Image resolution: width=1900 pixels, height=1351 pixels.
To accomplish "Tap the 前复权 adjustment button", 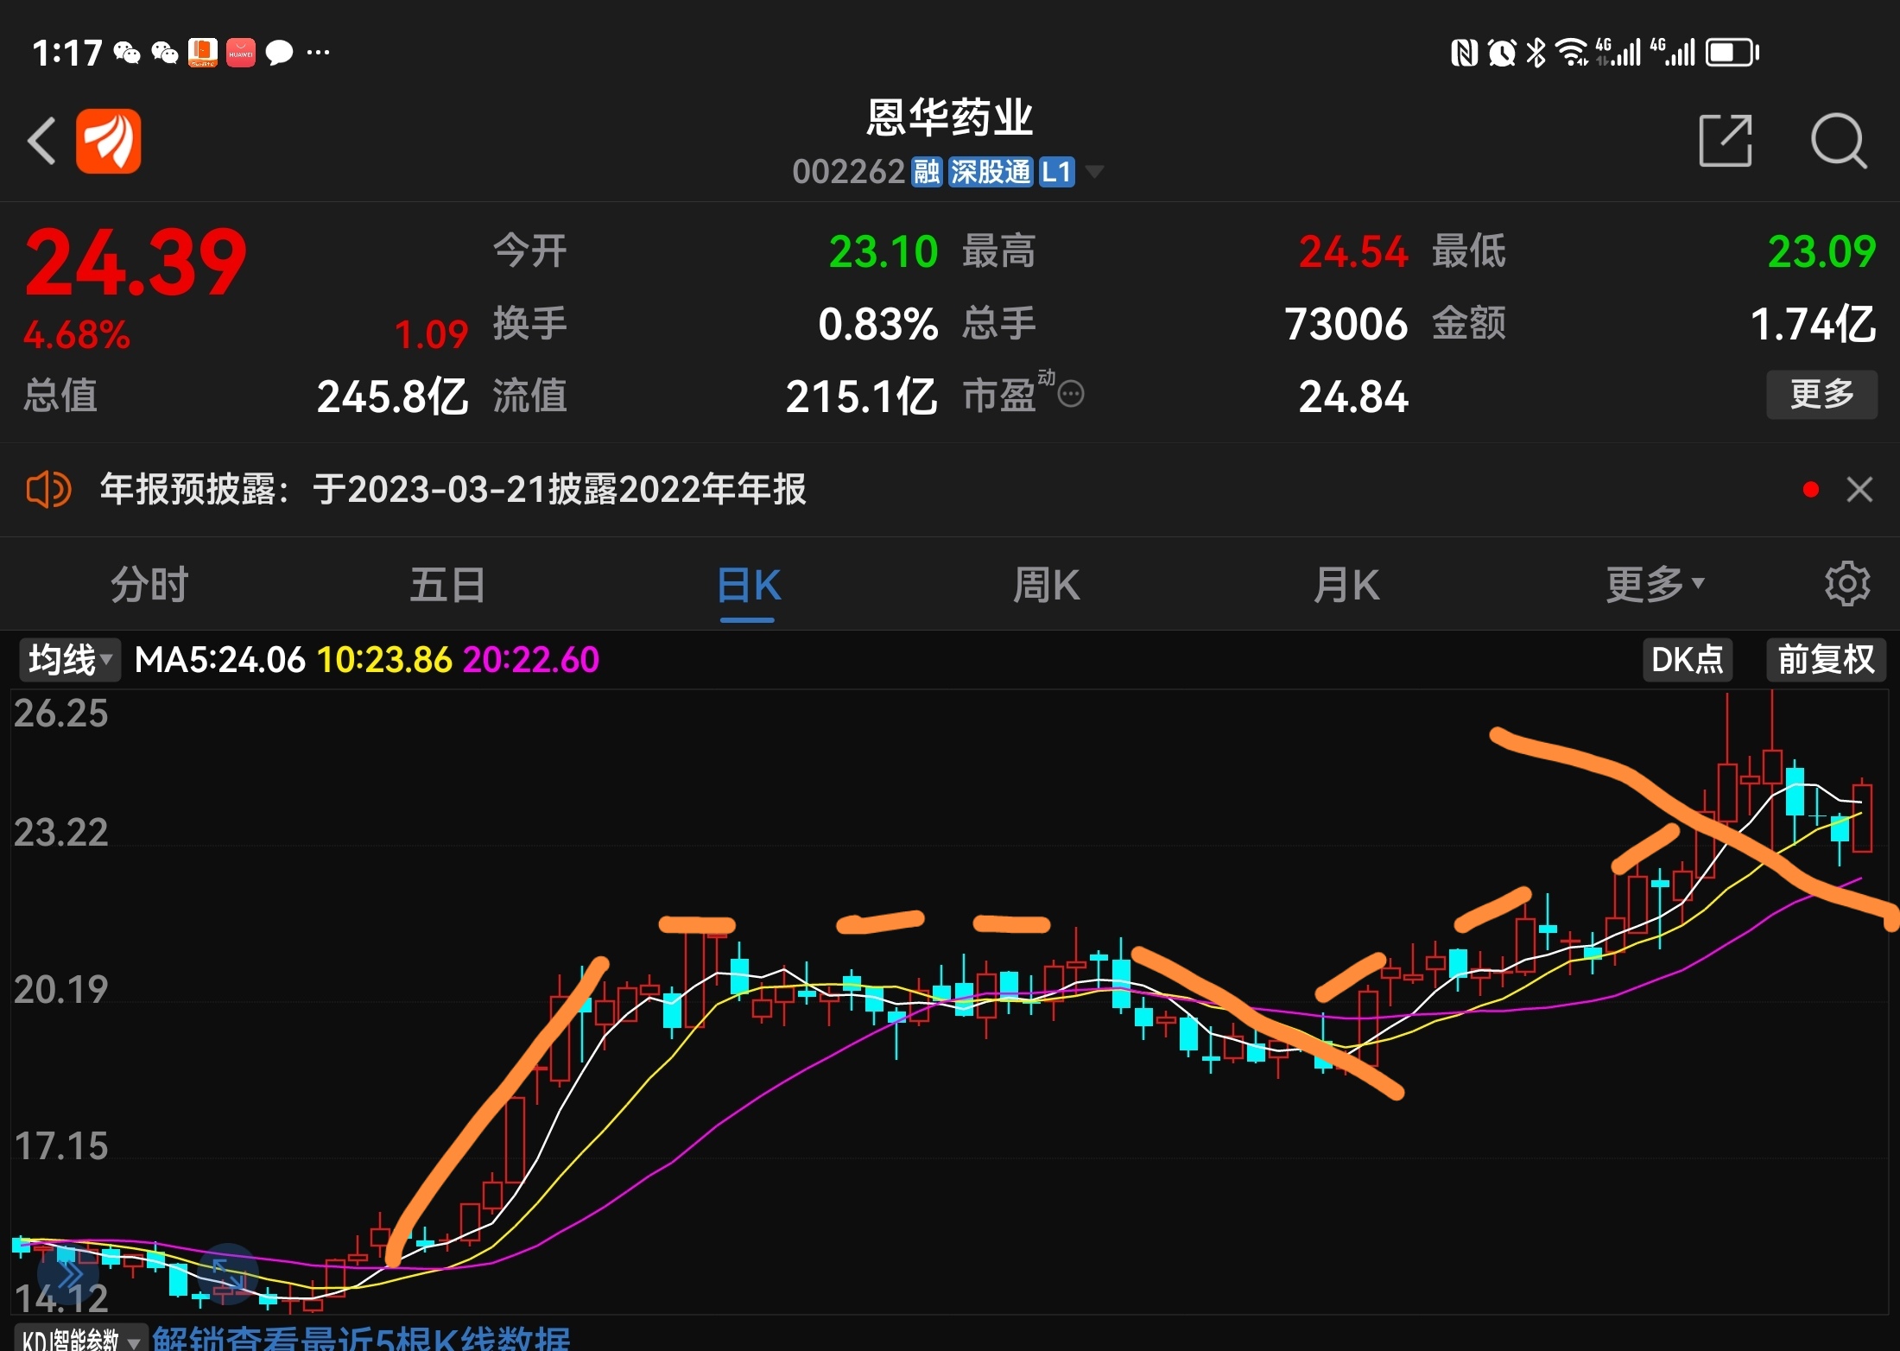I will (x=1827, y=660).
